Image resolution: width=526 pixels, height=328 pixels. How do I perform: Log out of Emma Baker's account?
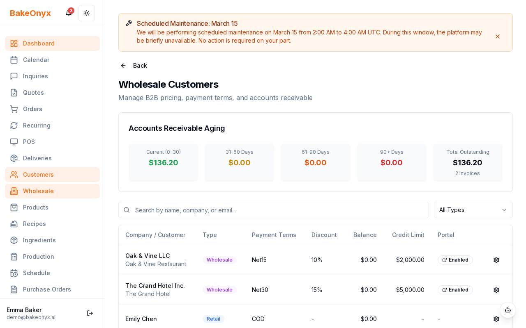[90, 313]
